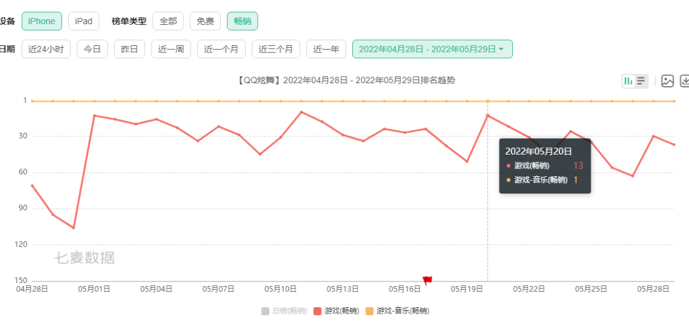
Task: Save chart as image icon
Action: [x=667, y=81]
